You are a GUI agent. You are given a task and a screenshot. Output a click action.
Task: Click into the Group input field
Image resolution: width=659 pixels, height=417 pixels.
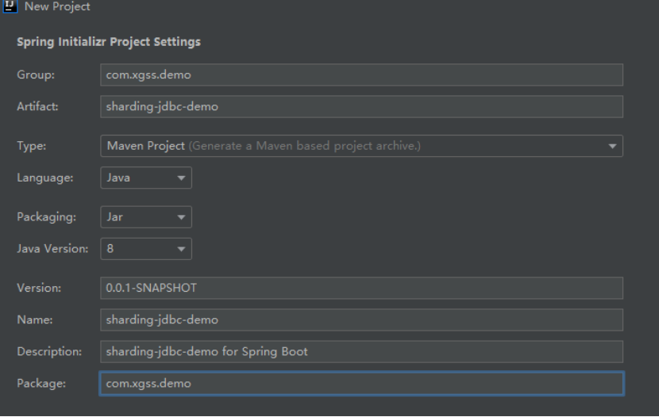click(x=361, y=75)
